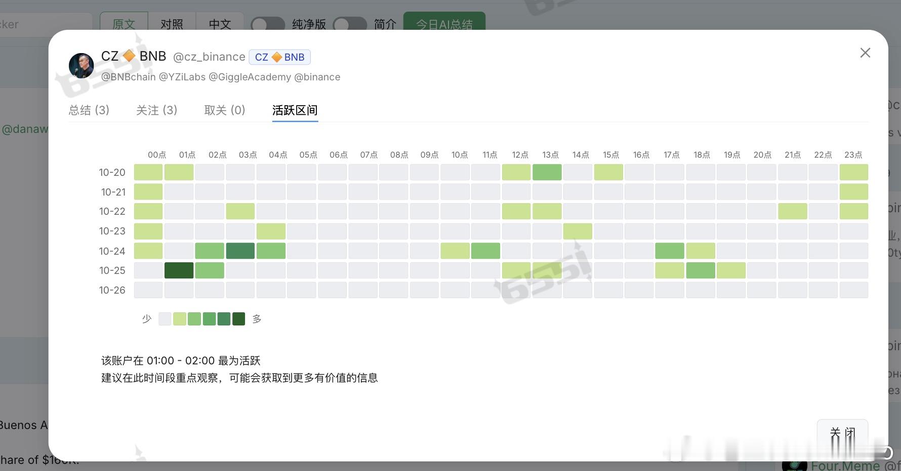Image resolution: width=901 pixels, height=471 pixels.
Task: Enable the 简介 toggle
Action: tap(350, 24)
